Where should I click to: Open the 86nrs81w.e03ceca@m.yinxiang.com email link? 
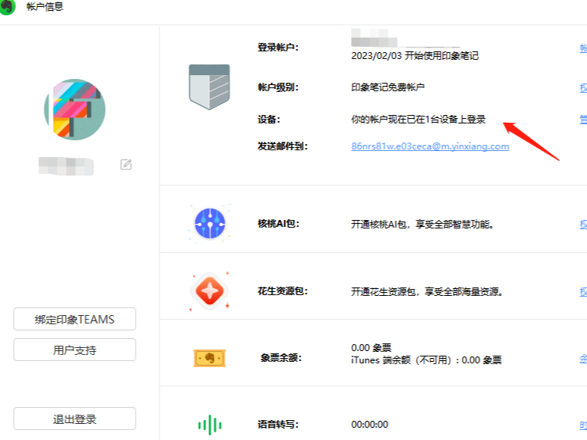point(430,146)
